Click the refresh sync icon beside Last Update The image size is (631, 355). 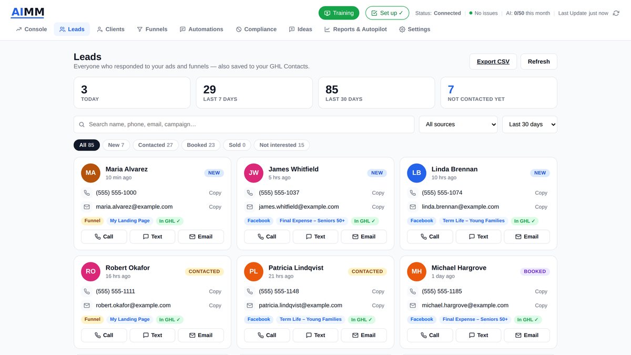(616, 13)
